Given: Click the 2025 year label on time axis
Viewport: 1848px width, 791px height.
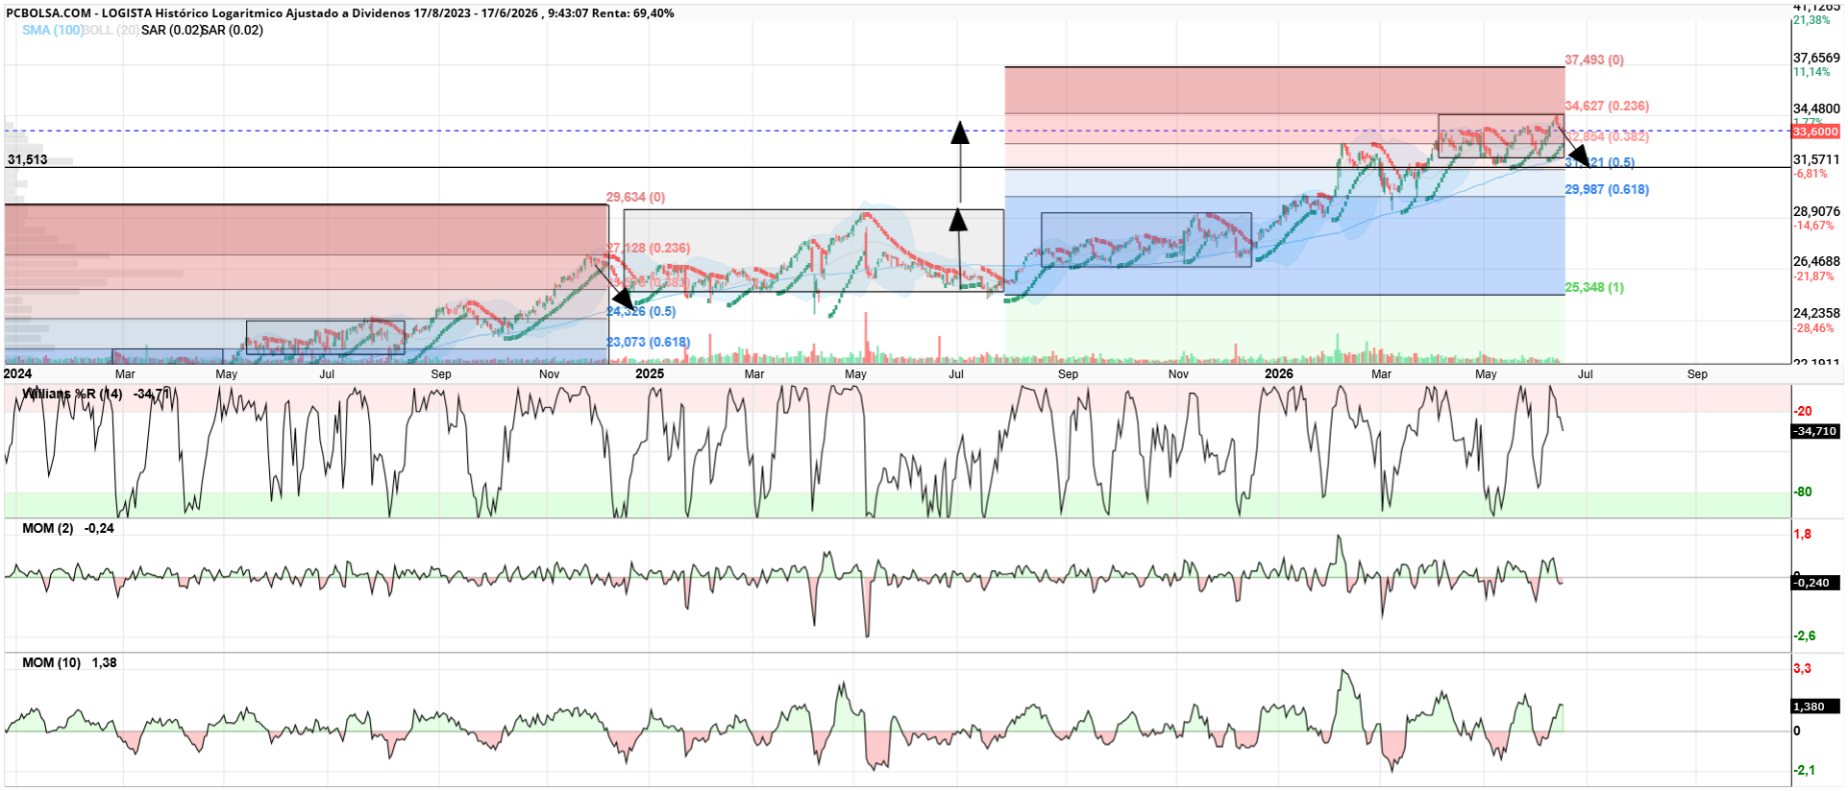Looking at the screenshot, I should coord(650,373).
